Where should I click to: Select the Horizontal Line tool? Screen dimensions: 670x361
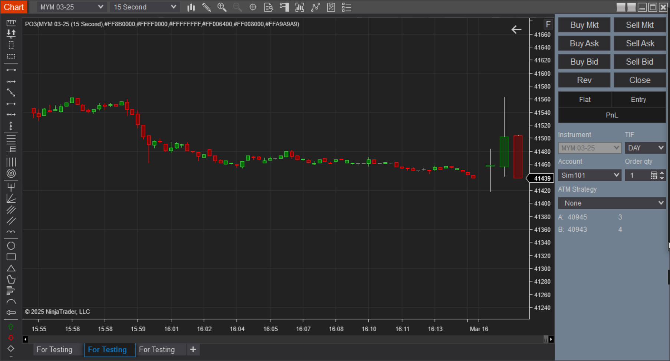pos(11,114)
